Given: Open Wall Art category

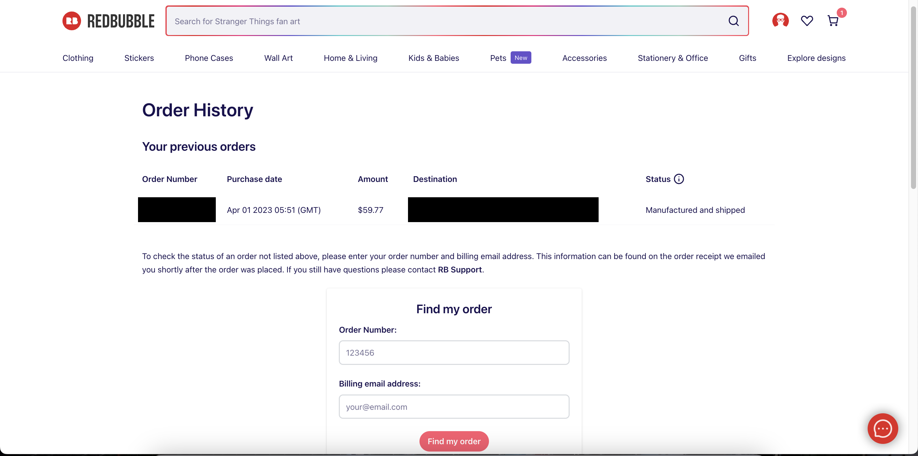Looking at the screenshot, I should coord(278,58).
